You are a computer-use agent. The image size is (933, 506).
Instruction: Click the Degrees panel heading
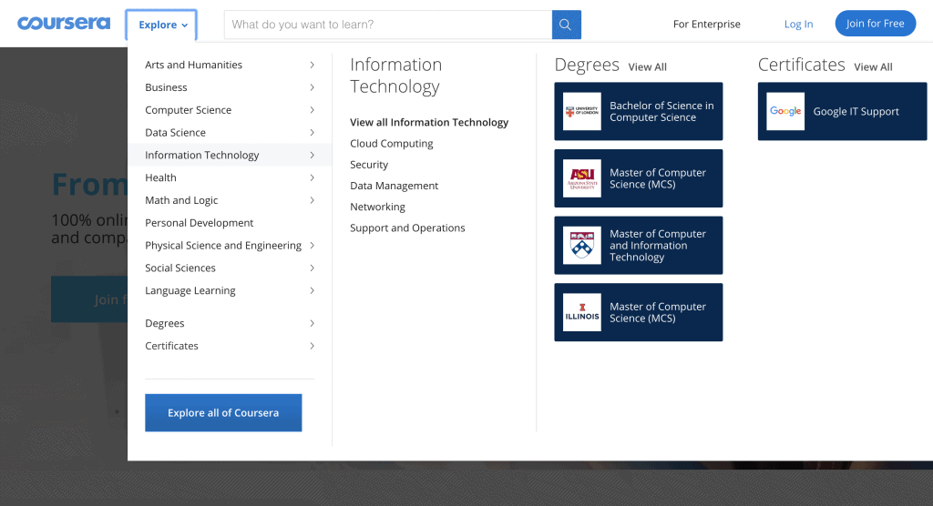pyautogui.click(x=587, y=65)
